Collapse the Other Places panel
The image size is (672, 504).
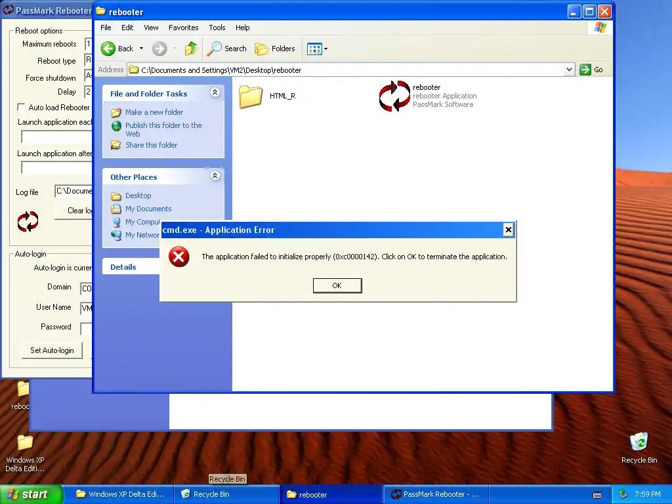coord(215,176)
